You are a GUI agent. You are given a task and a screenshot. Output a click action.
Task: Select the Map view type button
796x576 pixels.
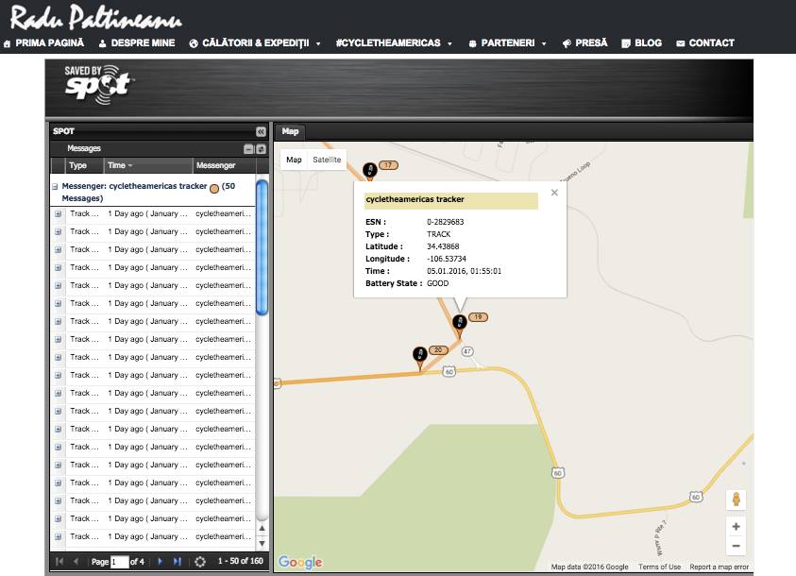coord(295,161)
